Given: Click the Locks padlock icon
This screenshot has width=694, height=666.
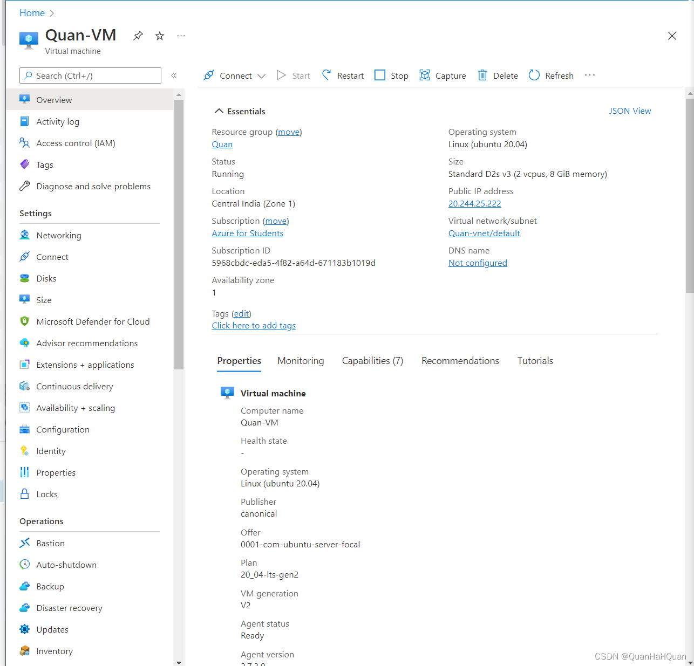Looking at the screenshot, I should tap(24, 494).
